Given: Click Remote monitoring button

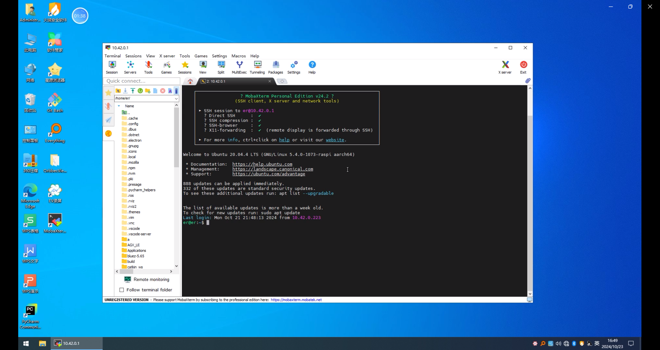Looking at the screenshot, I should pos(147,280).
